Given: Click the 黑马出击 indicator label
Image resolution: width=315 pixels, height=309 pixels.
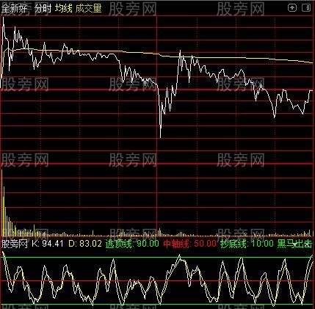Looking at the screenshot, I should pos(294,244).
